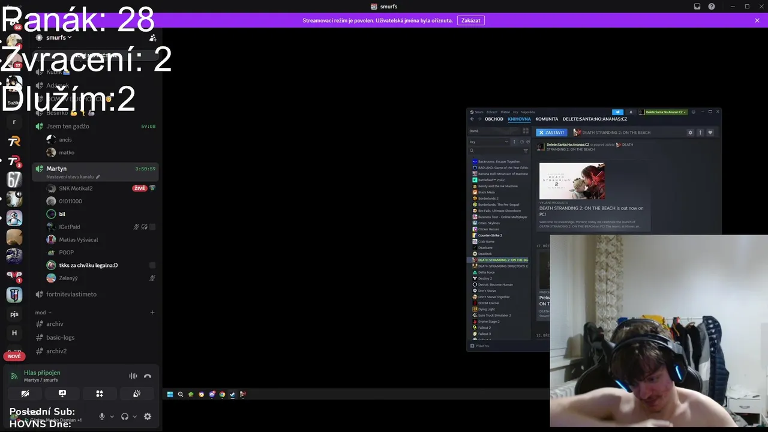Switch to Steam's OBCHOD tab
This screenshot has height=432, width=768.
[494, 119]
